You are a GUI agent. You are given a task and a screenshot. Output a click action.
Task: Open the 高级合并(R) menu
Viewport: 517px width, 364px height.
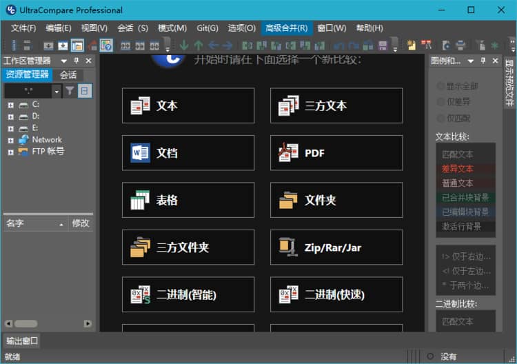tap(285, 28)
